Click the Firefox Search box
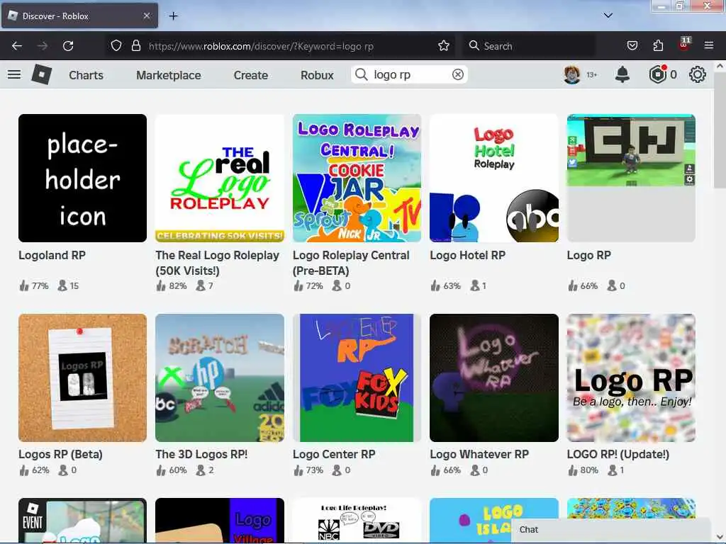Screen dimensions: 726x544 529,46
